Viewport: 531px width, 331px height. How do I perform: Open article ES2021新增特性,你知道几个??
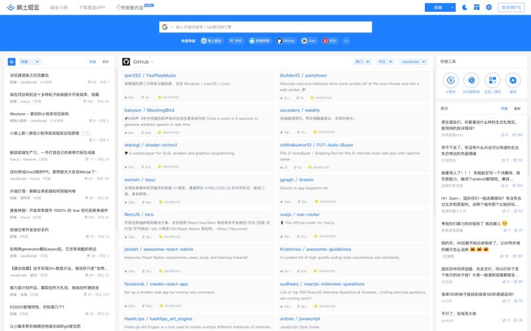tap(37, 307)
